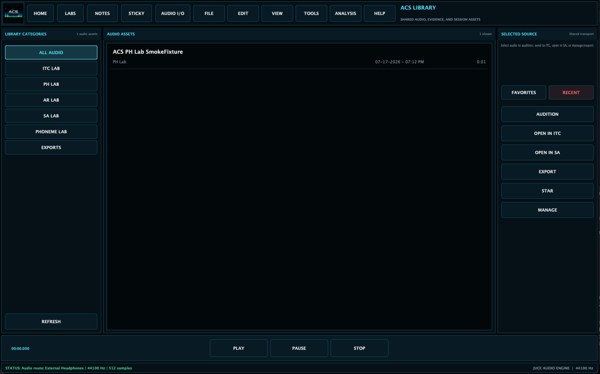Screen dimensions: 600x374
Task: Click the AUDITION button
Action: point(548,114)
